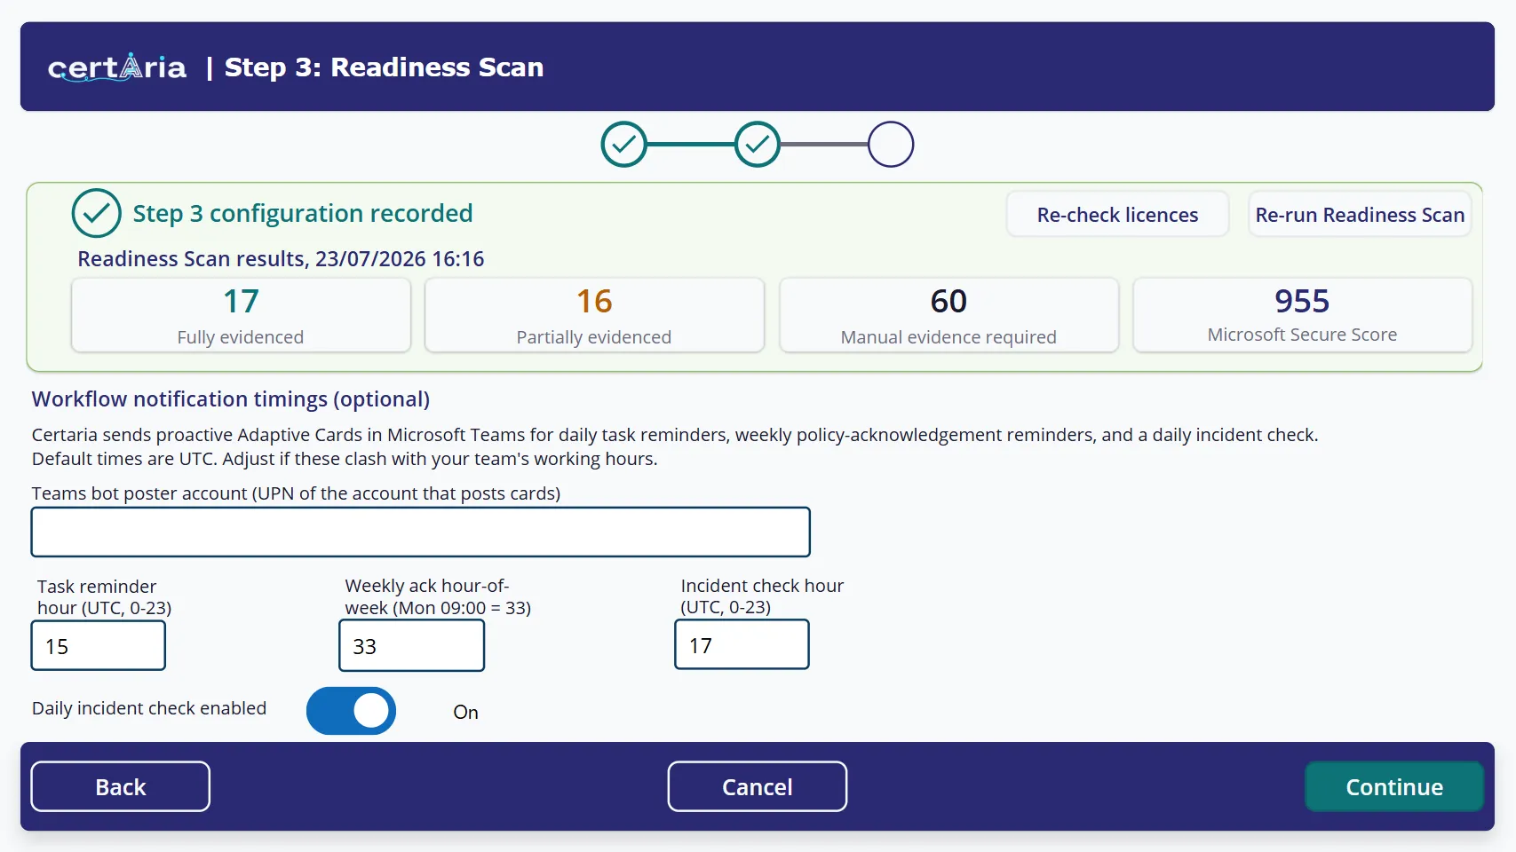Edit the Incident check hour field
This screenshot has height=852, width=1516.
click(x=742, y=644)
